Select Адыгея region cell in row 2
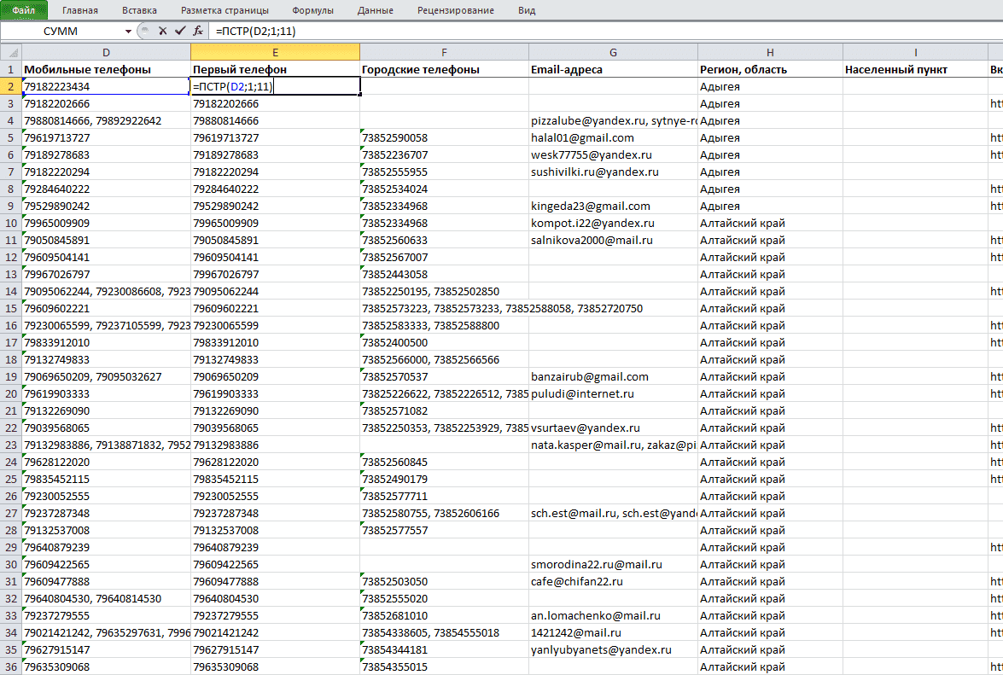Screen dimensions: 1003x675 (770, 86)
